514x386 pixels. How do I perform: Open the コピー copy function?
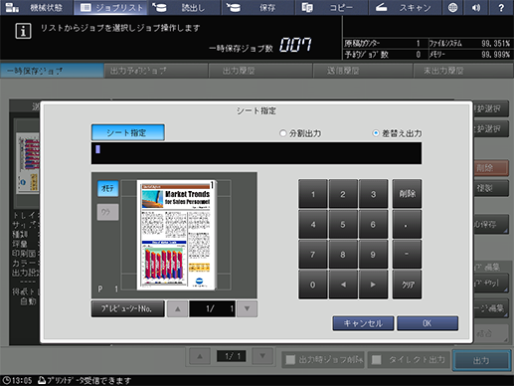[332, 7]
